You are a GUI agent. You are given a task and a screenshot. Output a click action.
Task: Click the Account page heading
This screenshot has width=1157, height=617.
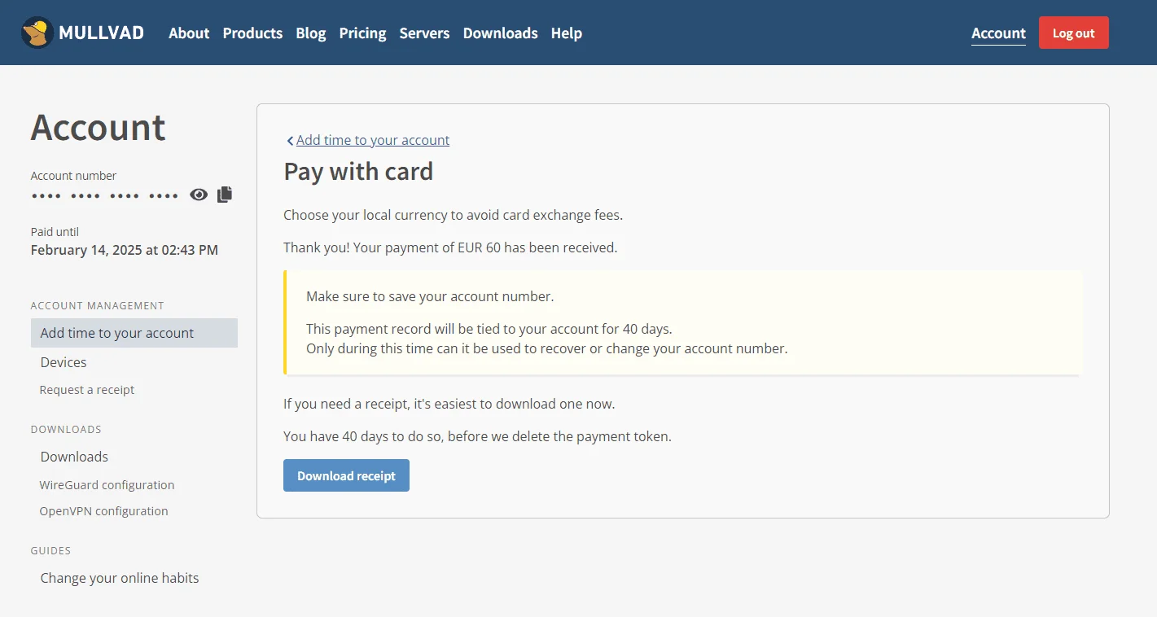click(x=99, y=128)
